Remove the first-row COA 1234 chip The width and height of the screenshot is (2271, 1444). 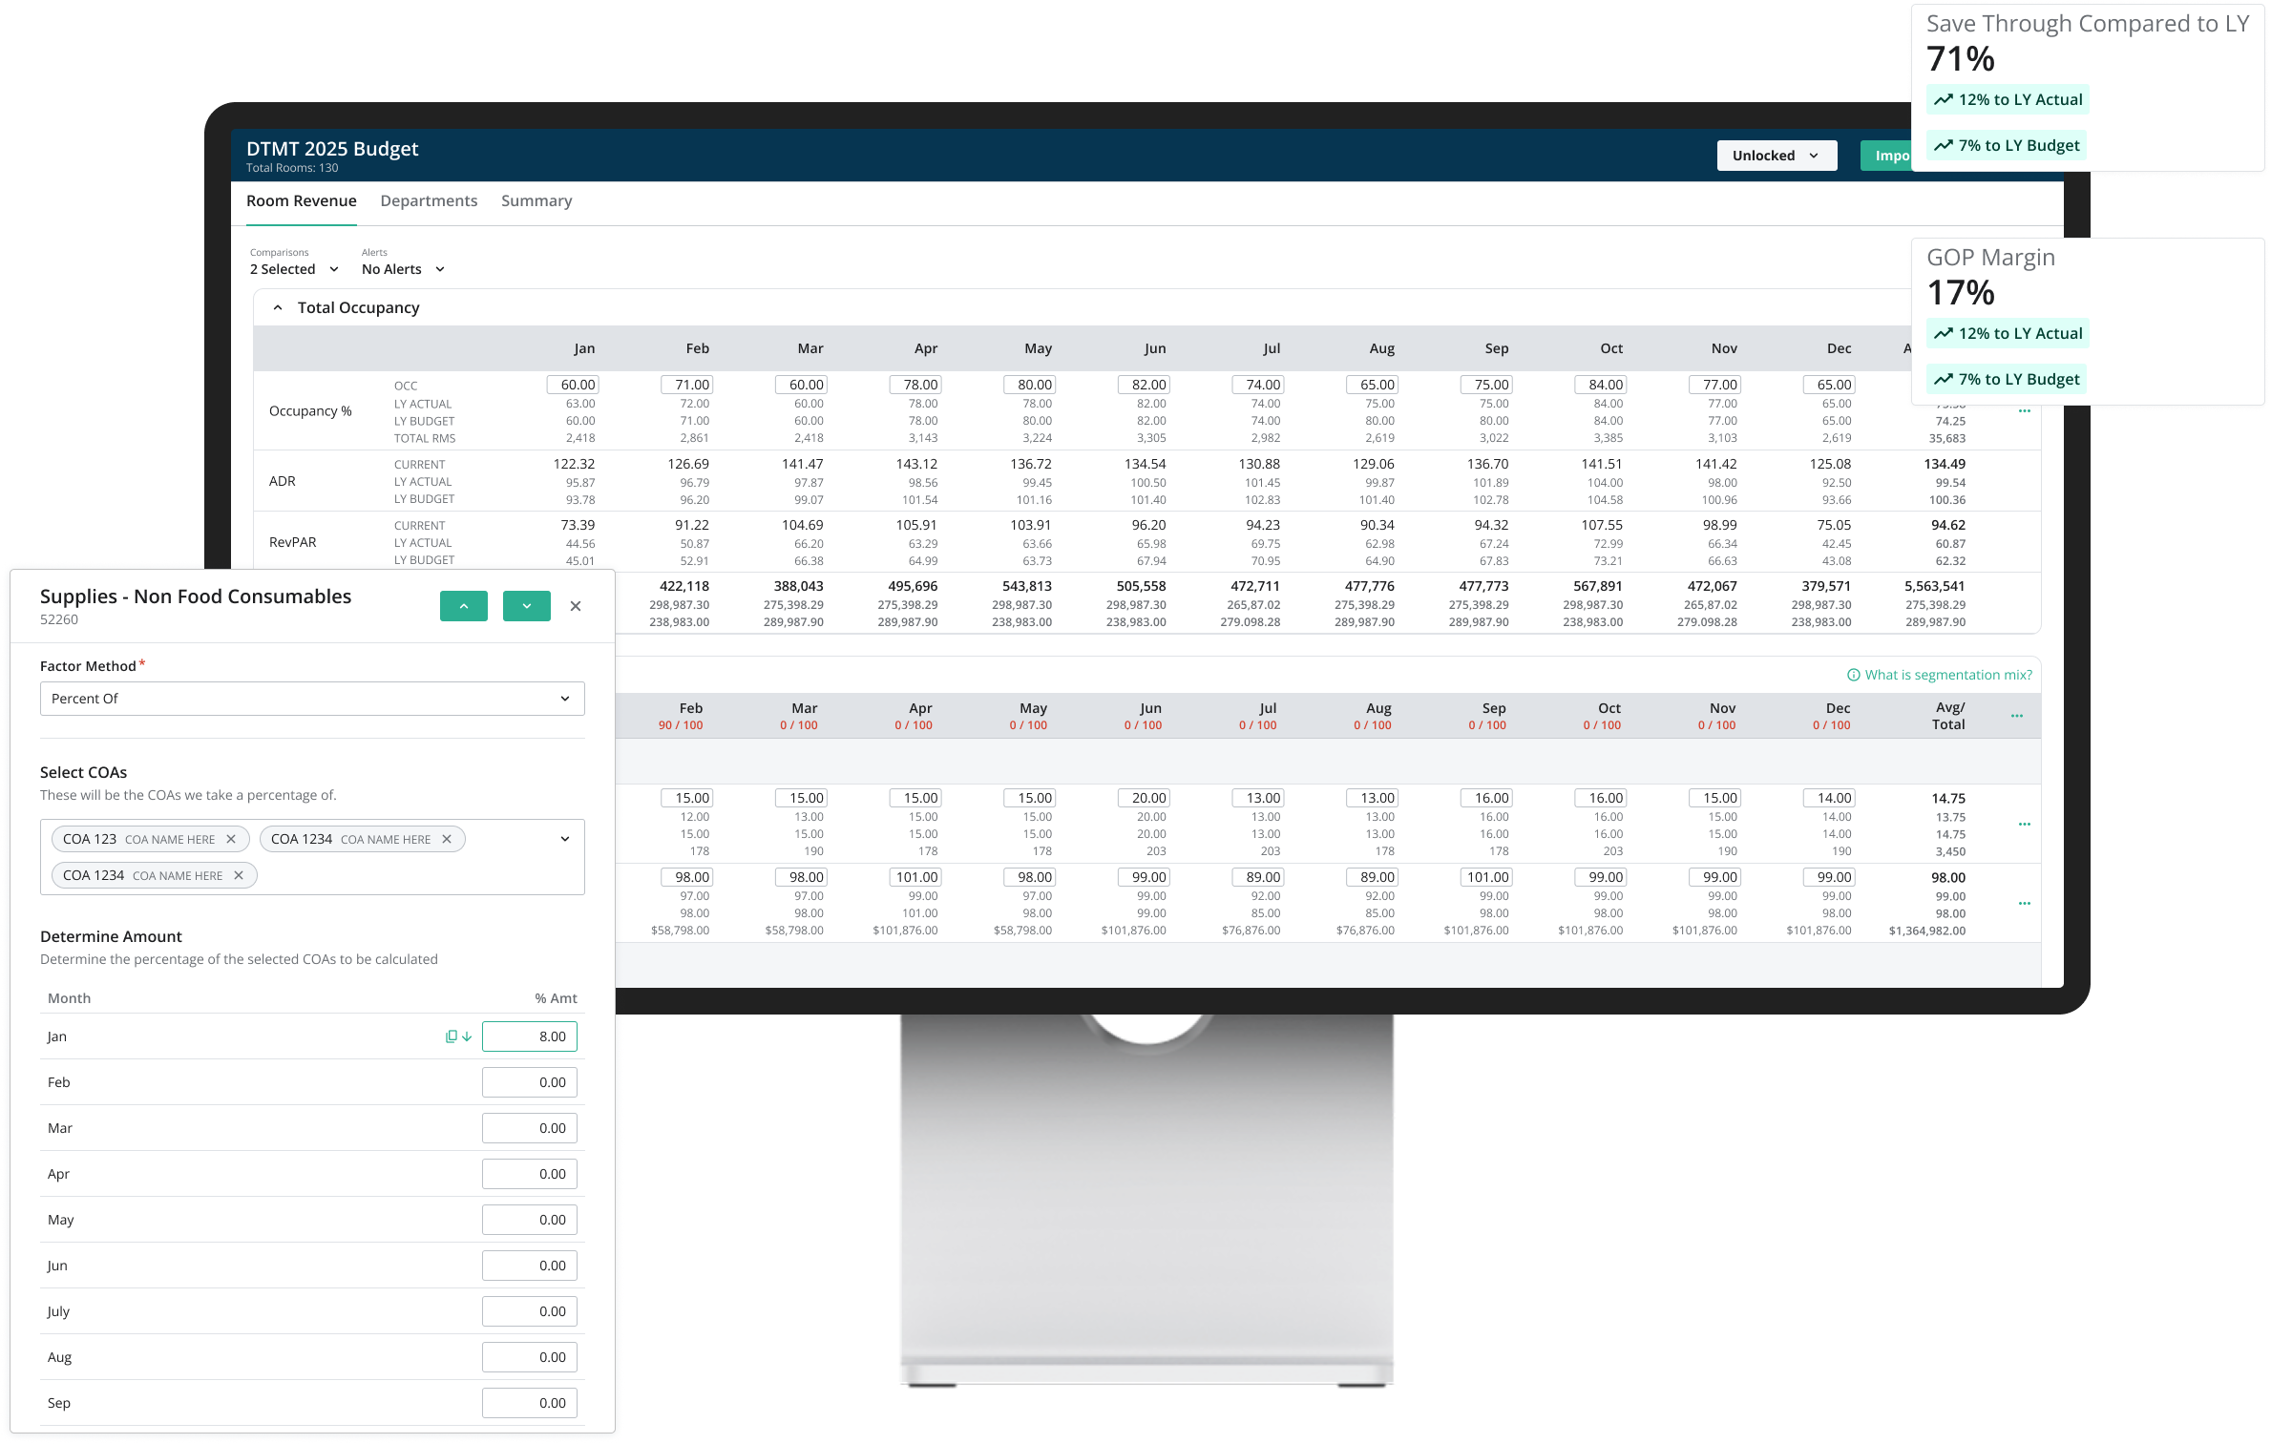click(x=447, y=839)
